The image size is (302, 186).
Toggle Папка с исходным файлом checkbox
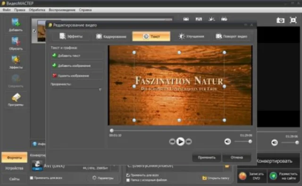pos(128,180)
